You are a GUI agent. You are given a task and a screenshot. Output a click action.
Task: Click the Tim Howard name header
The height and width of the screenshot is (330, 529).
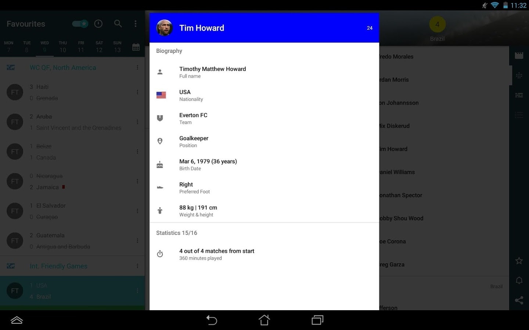(202, 28)
